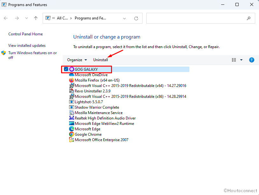Click the Microsoft OneDrive cloud icon
The width and height of the screenshot is (259, 195).
coord(72,75)
